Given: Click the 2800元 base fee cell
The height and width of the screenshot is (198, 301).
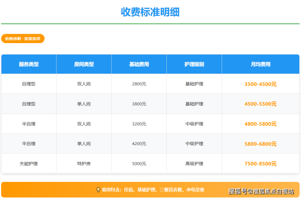Looking at the screenshot, I should point(139,84).
